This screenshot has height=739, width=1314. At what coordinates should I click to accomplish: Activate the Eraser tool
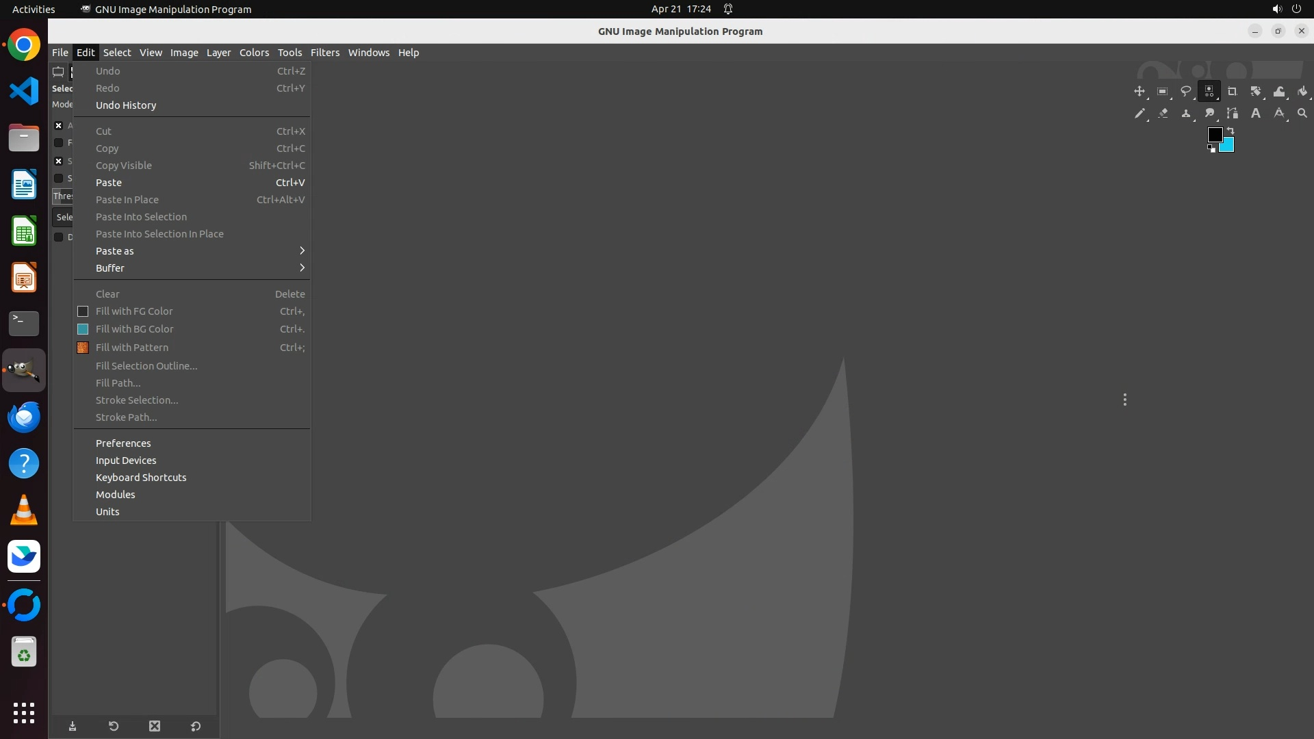[1162, 113]
